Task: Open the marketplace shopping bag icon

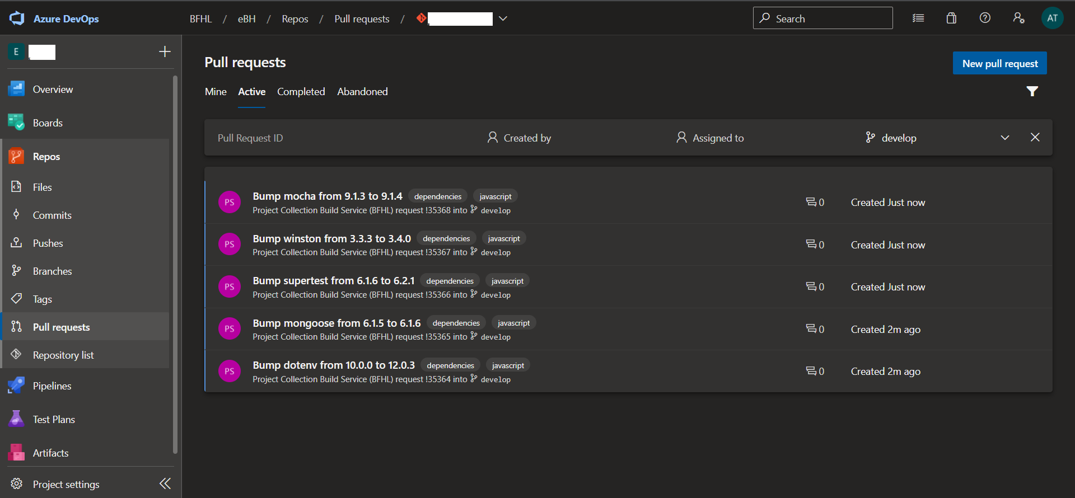Action: coord(951,18)
